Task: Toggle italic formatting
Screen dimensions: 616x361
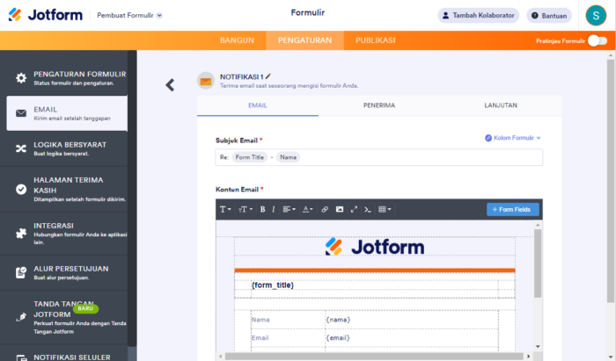Action: (274, 209)
